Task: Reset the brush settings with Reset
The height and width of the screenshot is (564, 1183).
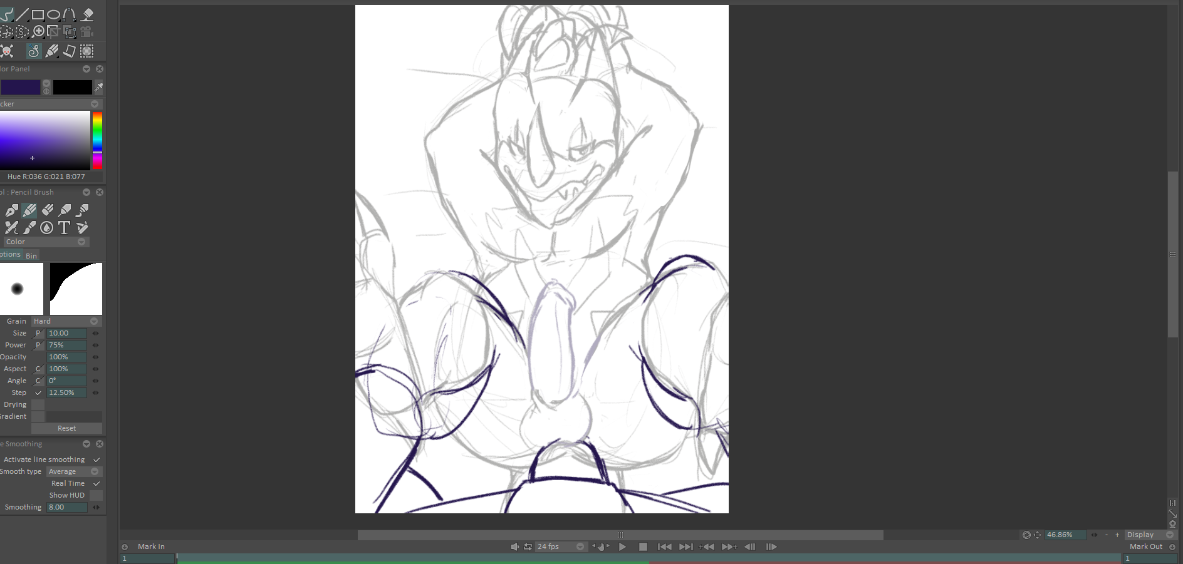Action: [66, 428]
